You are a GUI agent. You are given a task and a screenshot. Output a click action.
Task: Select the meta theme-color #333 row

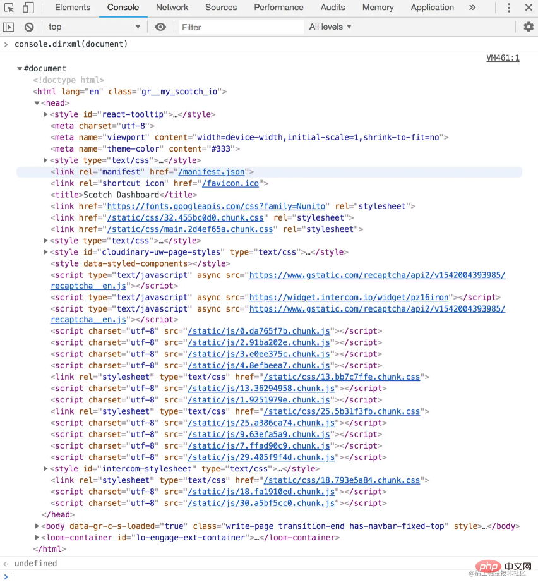tap(145, 149)
